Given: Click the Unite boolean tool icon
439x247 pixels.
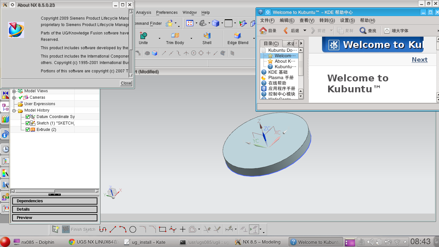Looking at the screenshot, I should (143, 35).
